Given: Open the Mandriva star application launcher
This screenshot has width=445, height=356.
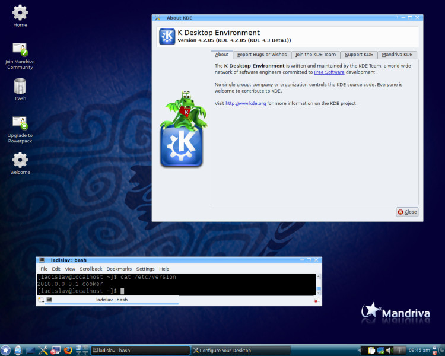Looking at the screenshot, I should pos(5,350).
